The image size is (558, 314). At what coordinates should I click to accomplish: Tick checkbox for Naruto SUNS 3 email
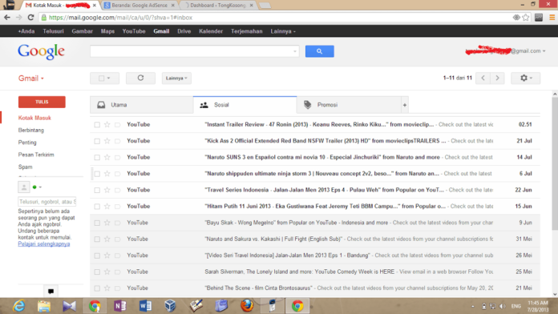pos(97,158)
